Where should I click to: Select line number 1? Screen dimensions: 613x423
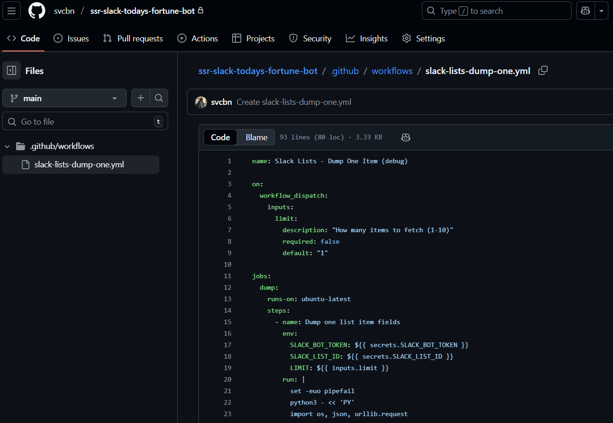click(x=229, y=161)
